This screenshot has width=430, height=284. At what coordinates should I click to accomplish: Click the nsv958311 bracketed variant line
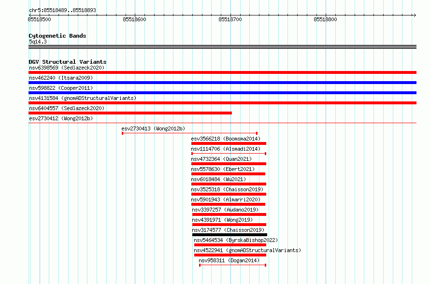[x=232, y=265]
